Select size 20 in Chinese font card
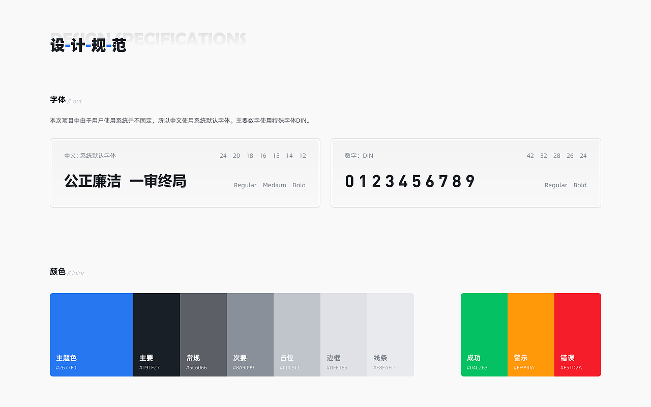The image size is (651, 407). 236,156
